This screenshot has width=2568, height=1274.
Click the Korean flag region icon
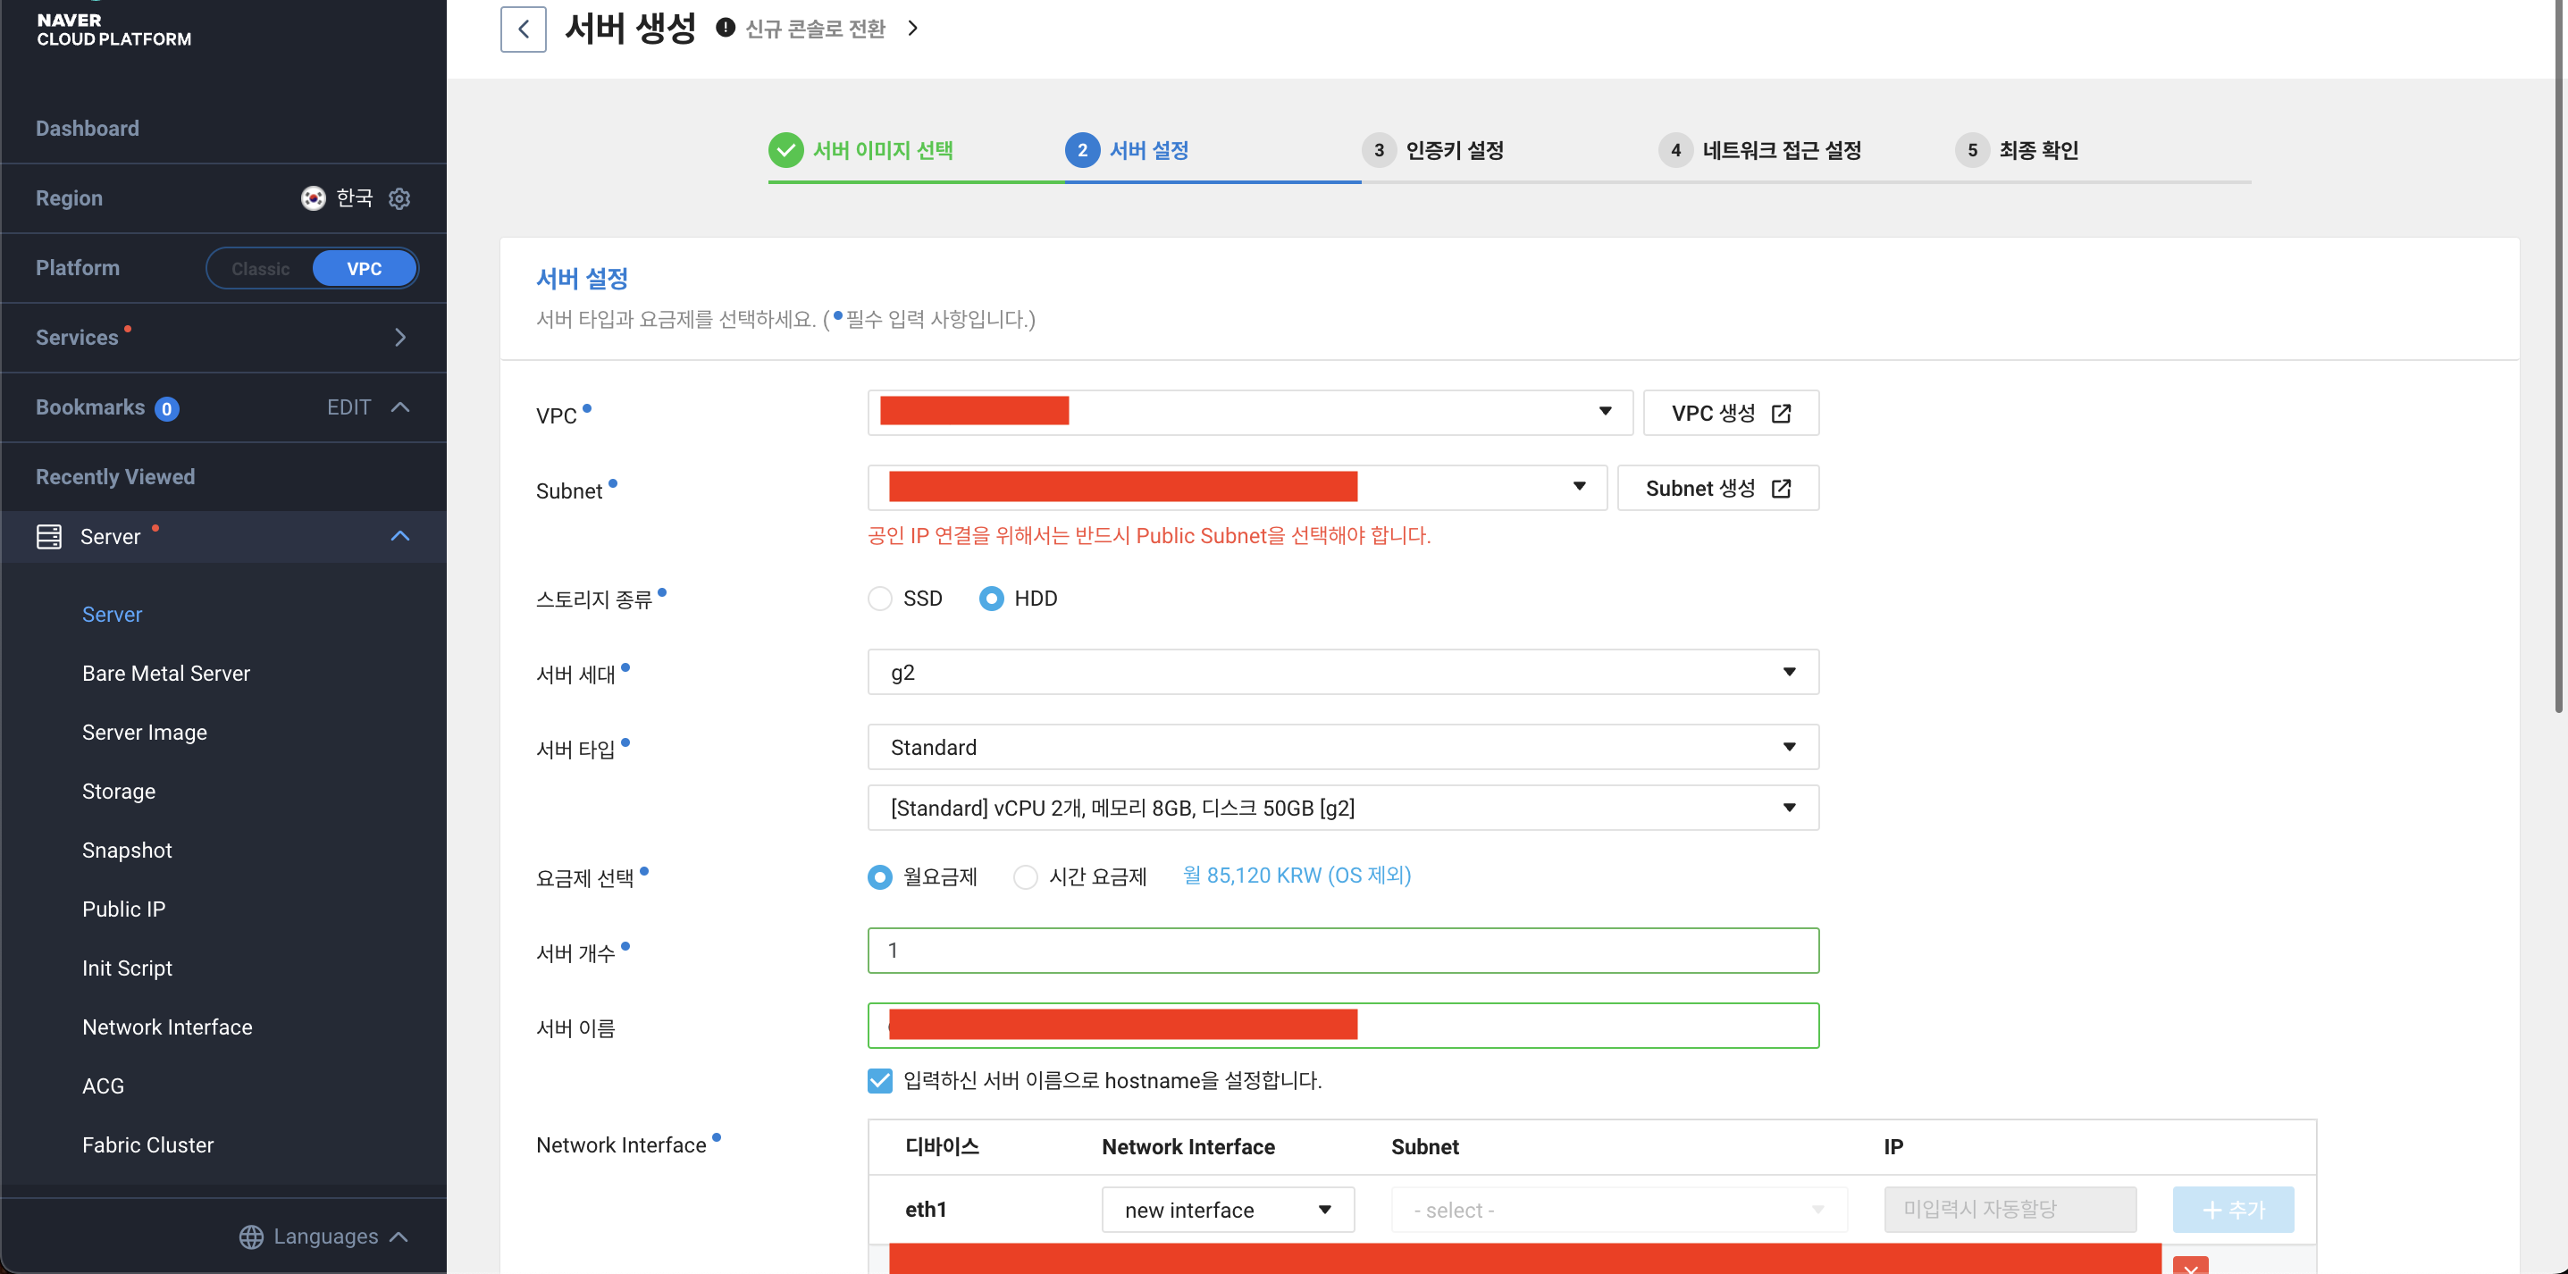click(x=313, y=198)
